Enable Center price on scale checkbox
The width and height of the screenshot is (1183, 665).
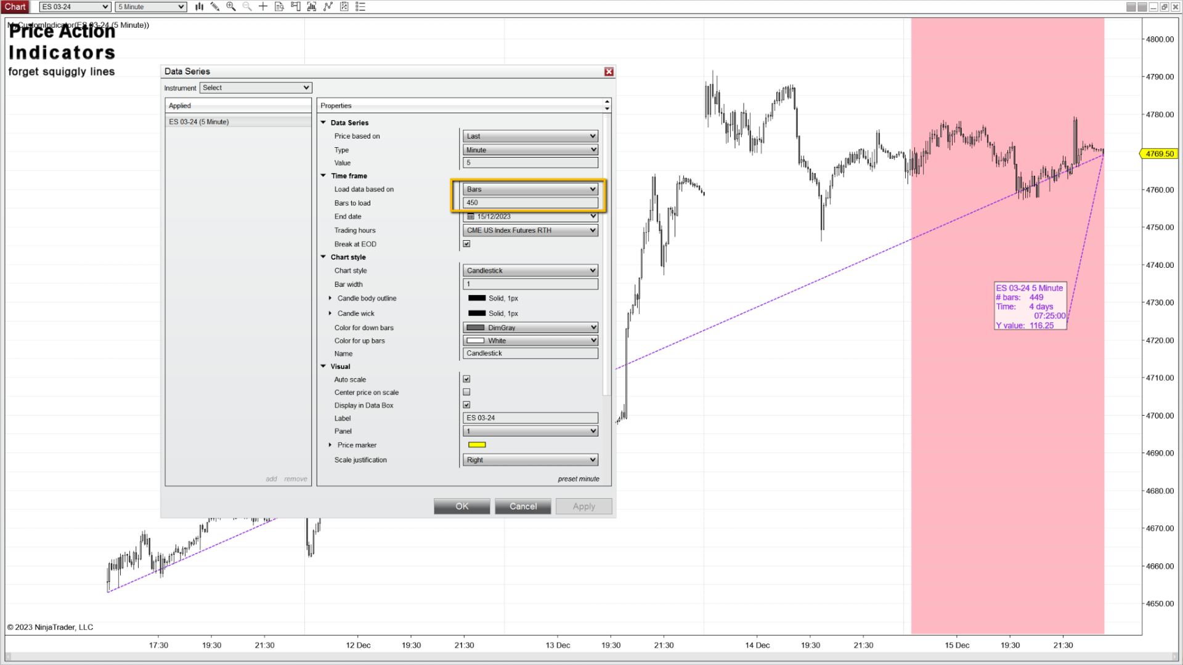pyautogui.click(x=466, y=392)
